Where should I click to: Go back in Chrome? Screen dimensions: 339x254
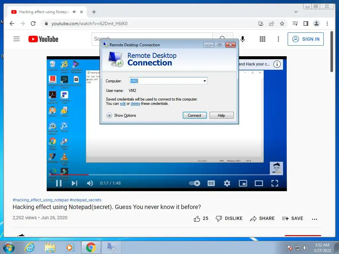coord(12,23)
